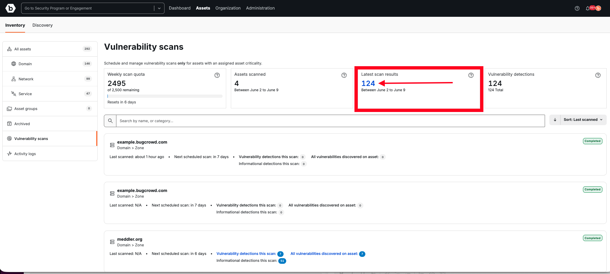Click the Archived box icon

(x=10, y=124)
